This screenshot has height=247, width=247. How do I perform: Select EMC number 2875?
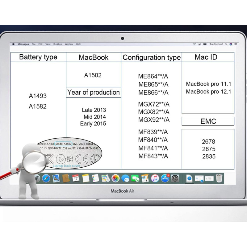pos(209,149)
